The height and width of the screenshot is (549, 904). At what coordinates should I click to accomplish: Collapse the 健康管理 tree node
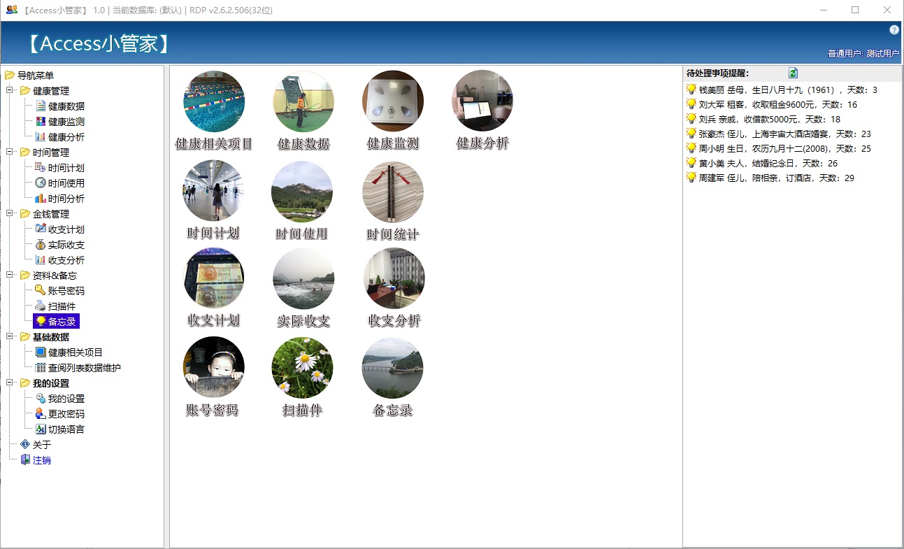click(10, 90)
